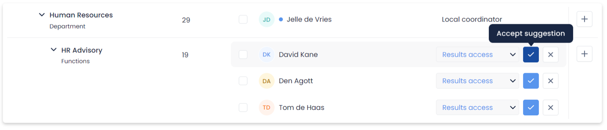Open David Kane's Results access dropdown
The width and height of the screenshot is (607, 130).
point(477,54)
